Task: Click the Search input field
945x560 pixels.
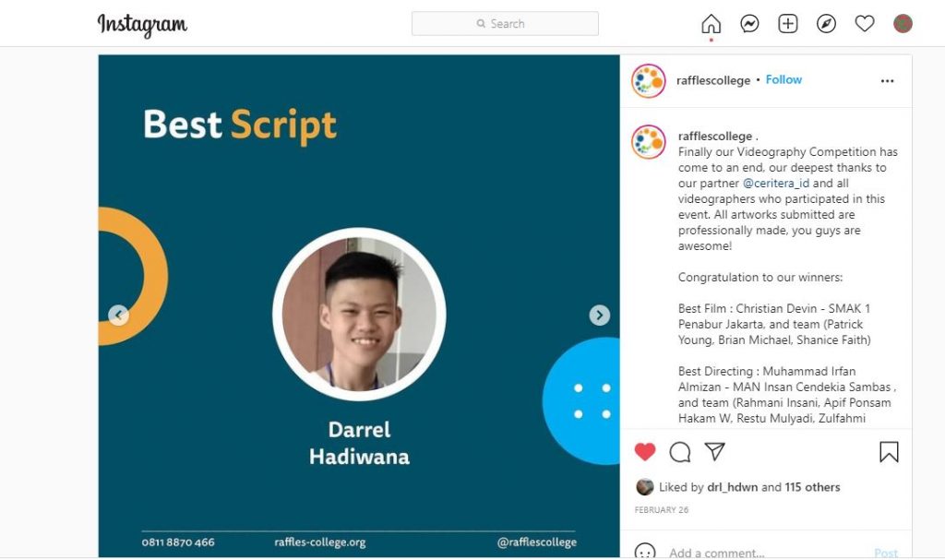Action: click(505, 23)
